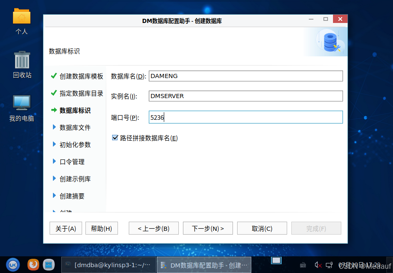Open the keyboard input tray icon
Image resolution: width=393 pixels, height=273 pixels.
tap(303, 265)
